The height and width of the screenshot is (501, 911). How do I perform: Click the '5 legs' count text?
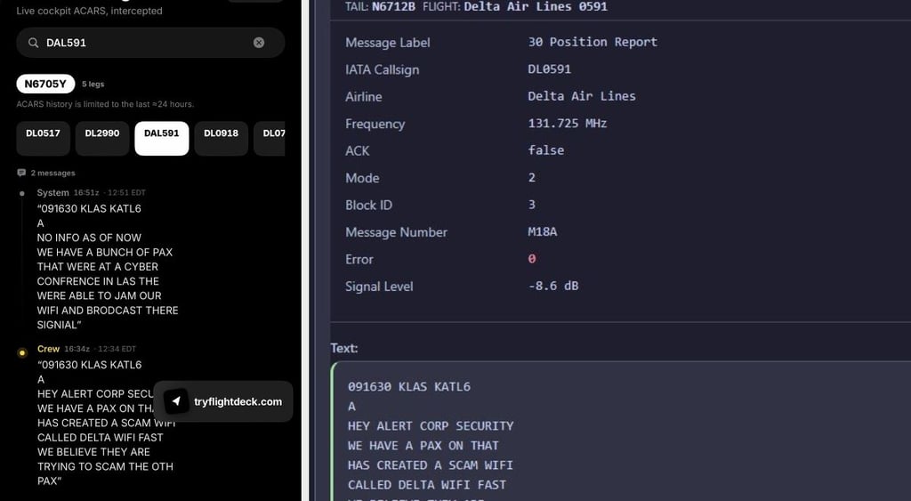(93, 84)
